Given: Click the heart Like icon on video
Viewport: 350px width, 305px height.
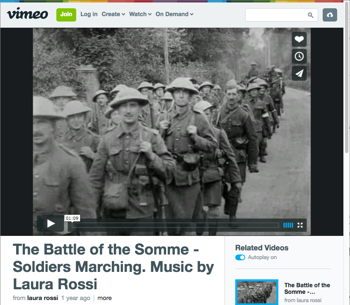Looking at the screenshot, I should pos(299,39).
